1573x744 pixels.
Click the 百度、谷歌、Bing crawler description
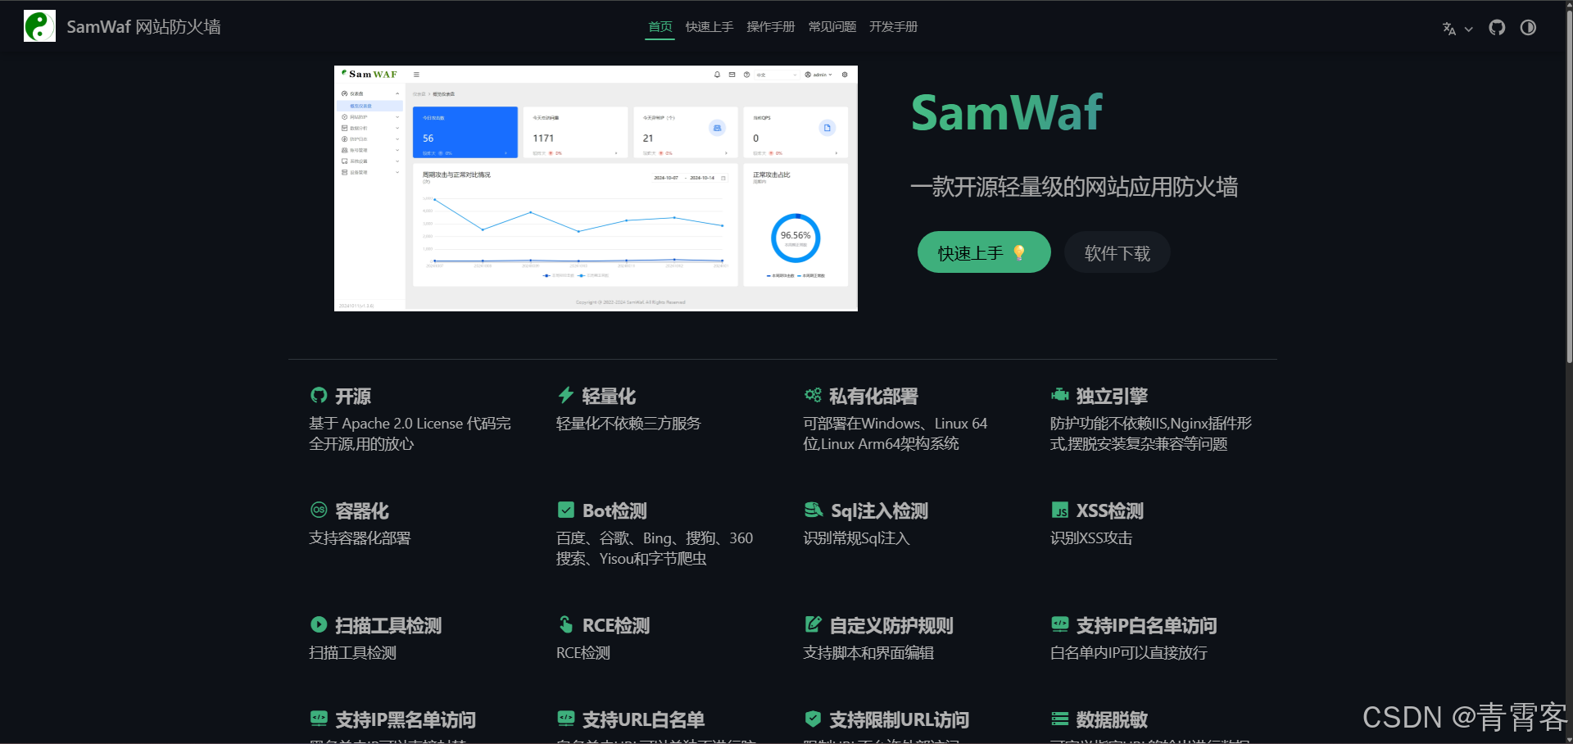655,548
